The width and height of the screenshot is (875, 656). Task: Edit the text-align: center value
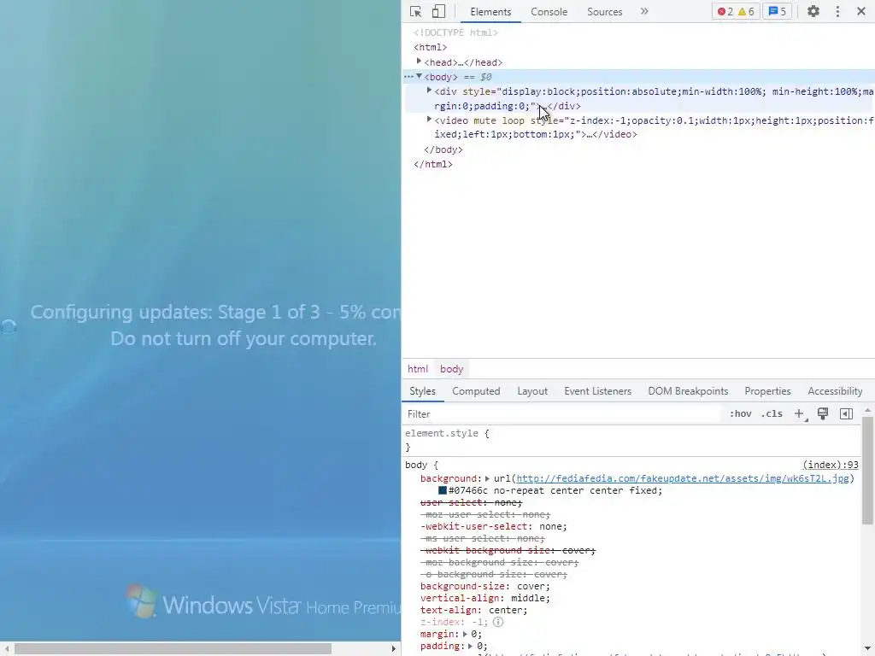pyautogui.click(x=506, y=610)
